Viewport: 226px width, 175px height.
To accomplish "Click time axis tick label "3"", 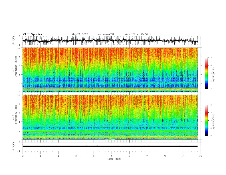I will click(x=76, y=156).
